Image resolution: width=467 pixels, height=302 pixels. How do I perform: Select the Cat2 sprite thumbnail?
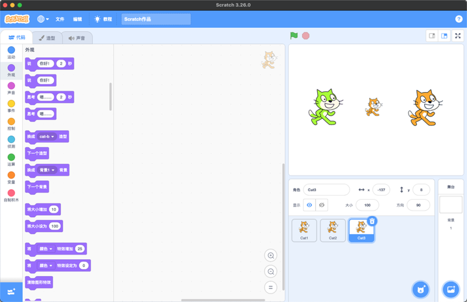point(333,230)
